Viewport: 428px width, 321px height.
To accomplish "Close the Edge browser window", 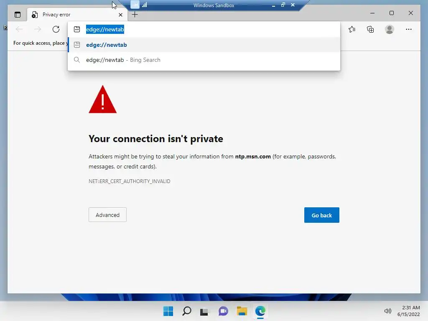I will (x=410, y=13).
